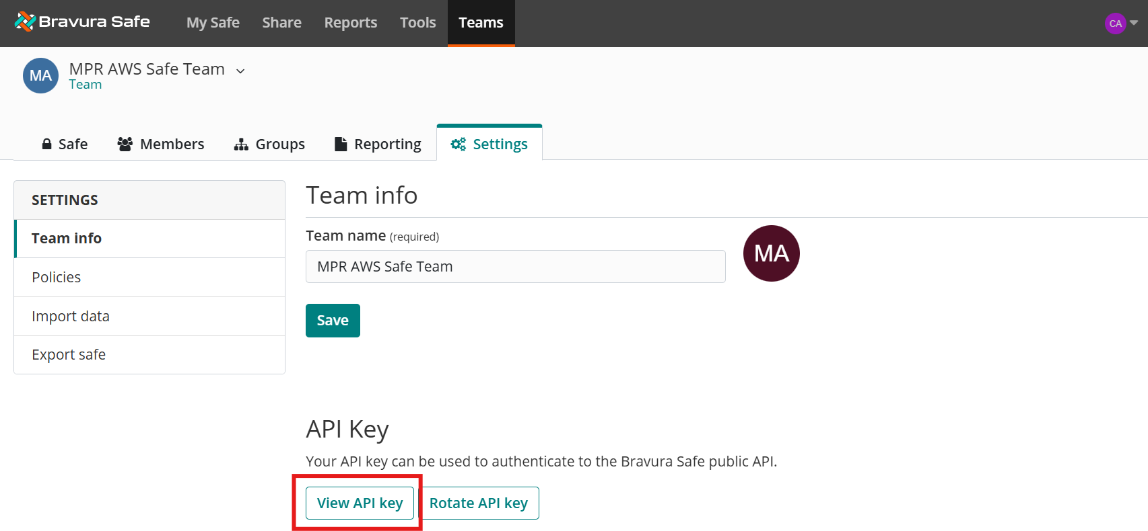This screenshot has width=1148, height=531.
Task: Click the people icon on Members tab
Action: click(x=125, y=144)
